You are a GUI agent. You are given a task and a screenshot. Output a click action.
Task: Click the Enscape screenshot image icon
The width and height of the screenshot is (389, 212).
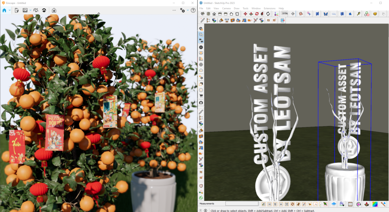click(25, 10)
